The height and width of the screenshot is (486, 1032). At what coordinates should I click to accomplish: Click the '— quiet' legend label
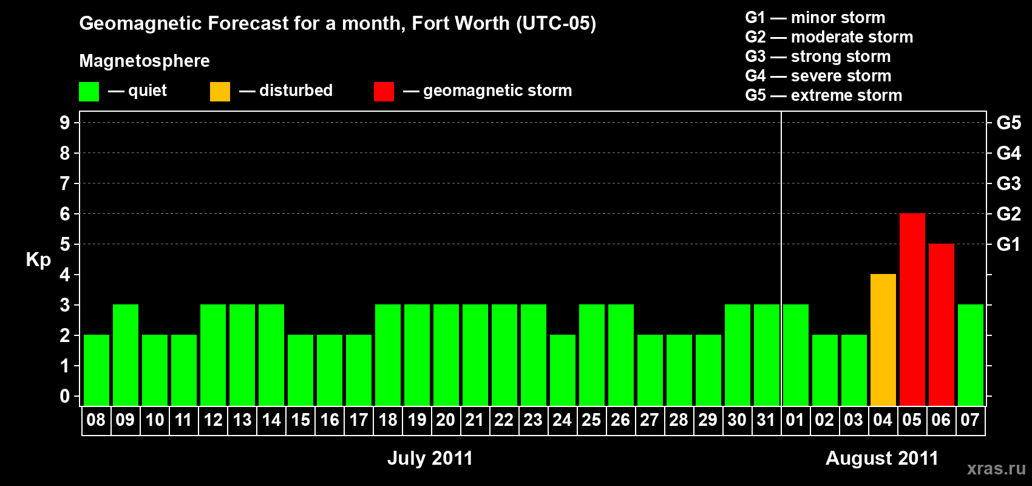tap(138, 91)
